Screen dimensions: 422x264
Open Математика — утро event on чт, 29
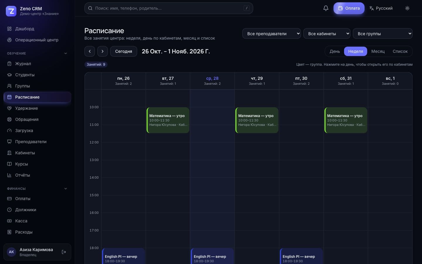[x=257, y=120]
